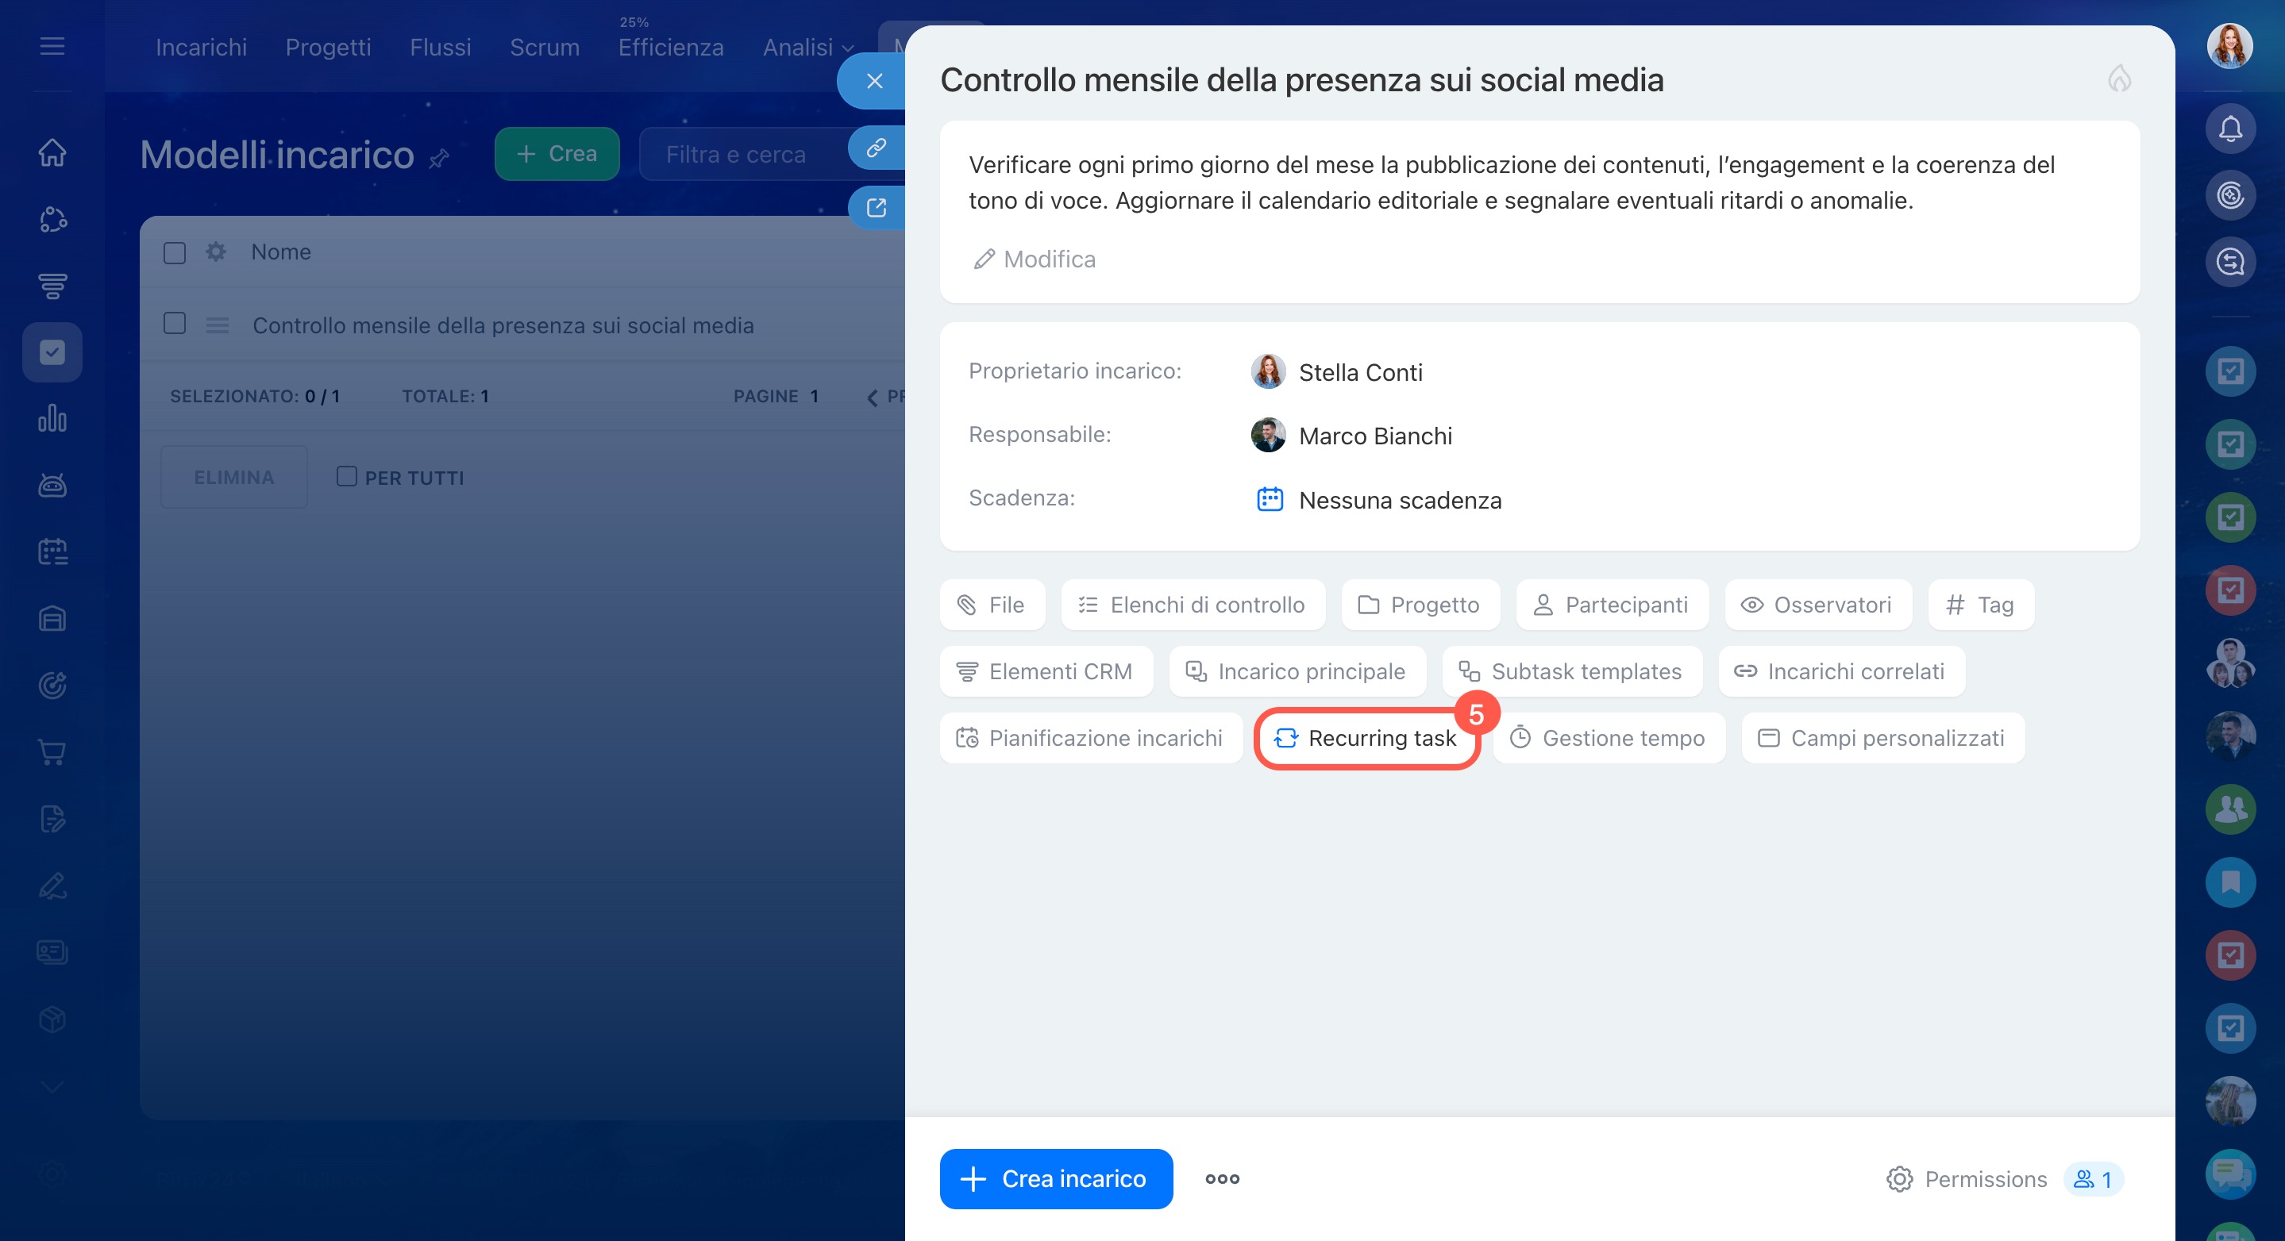This screenshot has height=1241, width=2285.
Task: Click the pin icon beside Modelli incarico
Action: (x=439, y=159)
